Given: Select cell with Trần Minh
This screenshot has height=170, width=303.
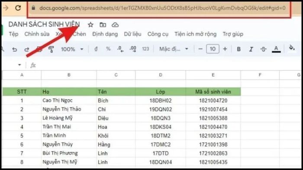Looking at the screenshot, I should (69, 135).
